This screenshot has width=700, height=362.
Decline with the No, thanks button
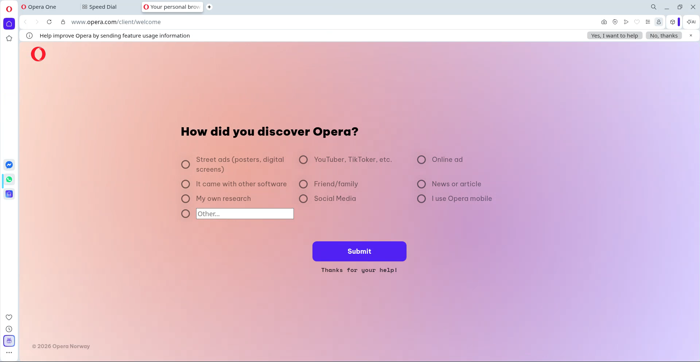[664, 36]
